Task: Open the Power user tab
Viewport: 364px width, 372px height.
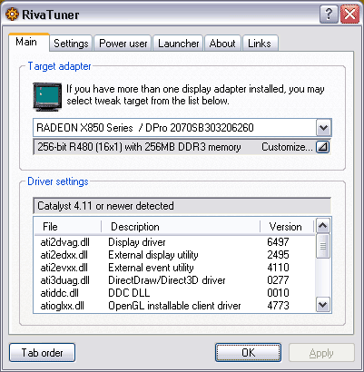Action: 123,44
